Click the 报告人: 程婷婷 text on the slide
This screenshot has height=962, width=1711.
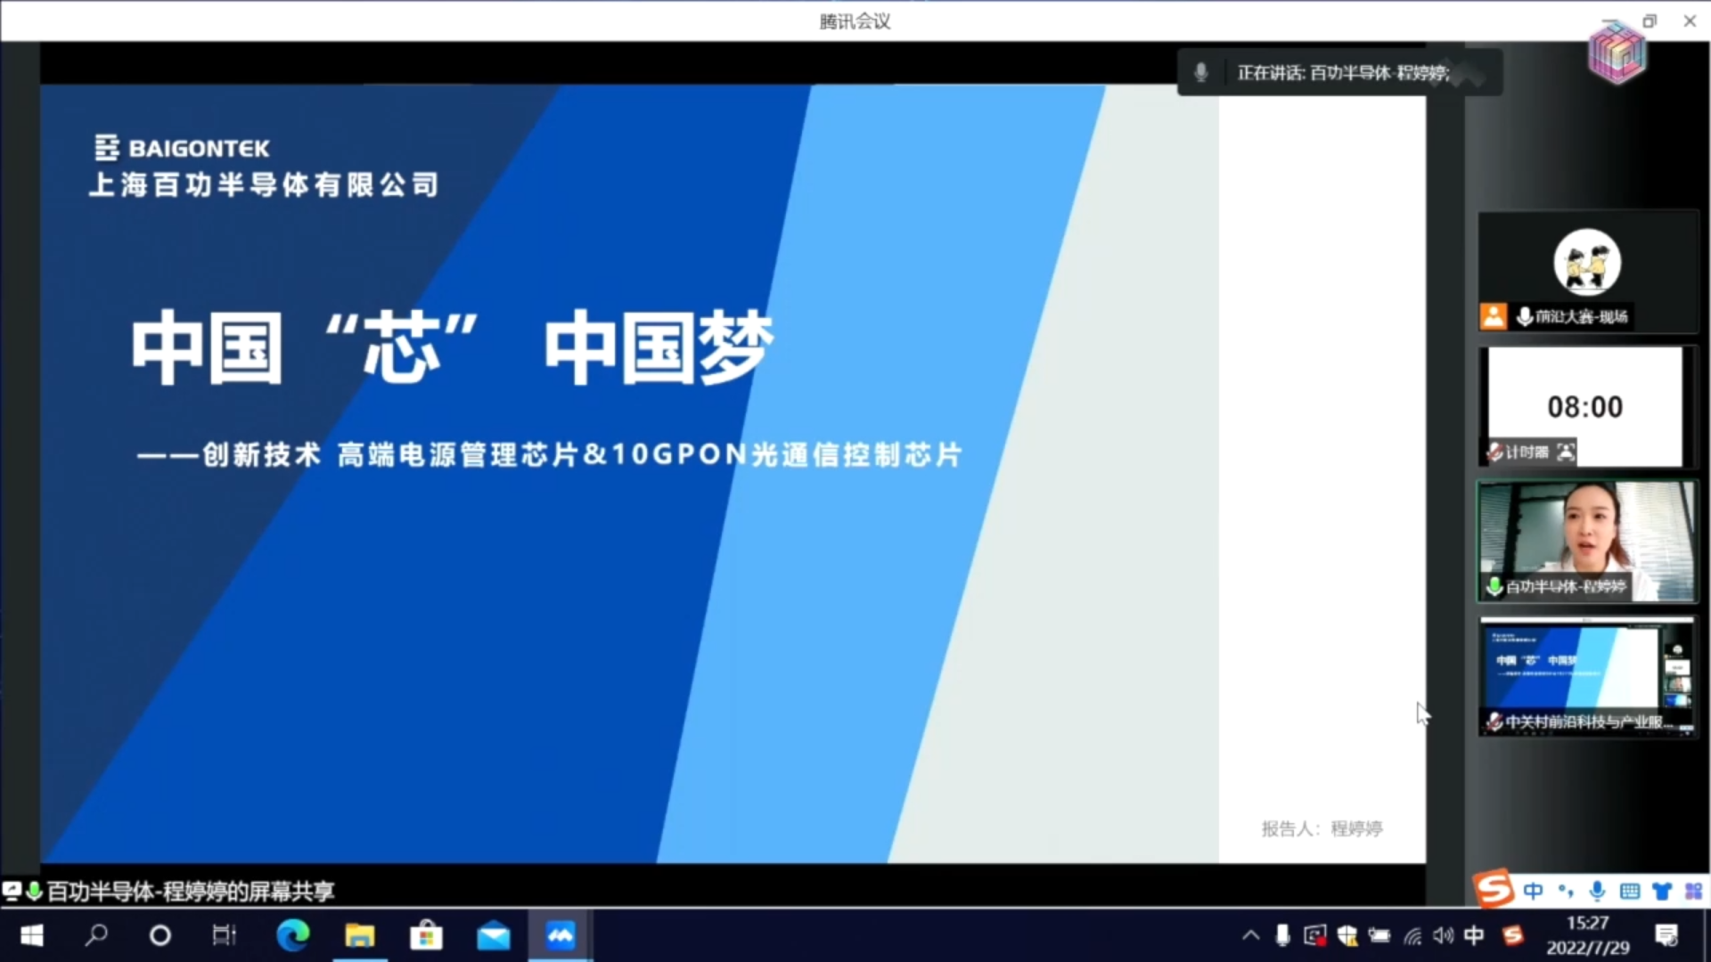tap(1322, 829)
